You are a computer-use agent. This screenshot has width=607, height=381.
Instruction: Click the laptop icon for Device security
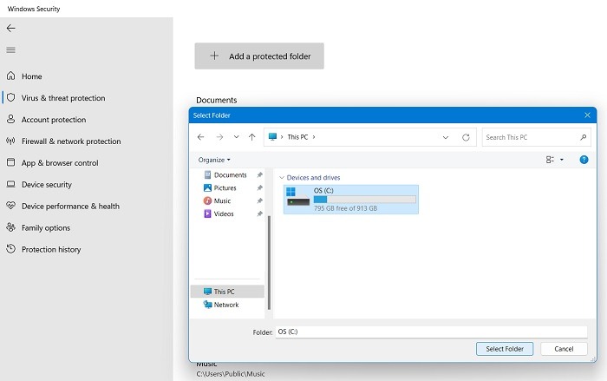pyautogui.click(x=10, y=184)
